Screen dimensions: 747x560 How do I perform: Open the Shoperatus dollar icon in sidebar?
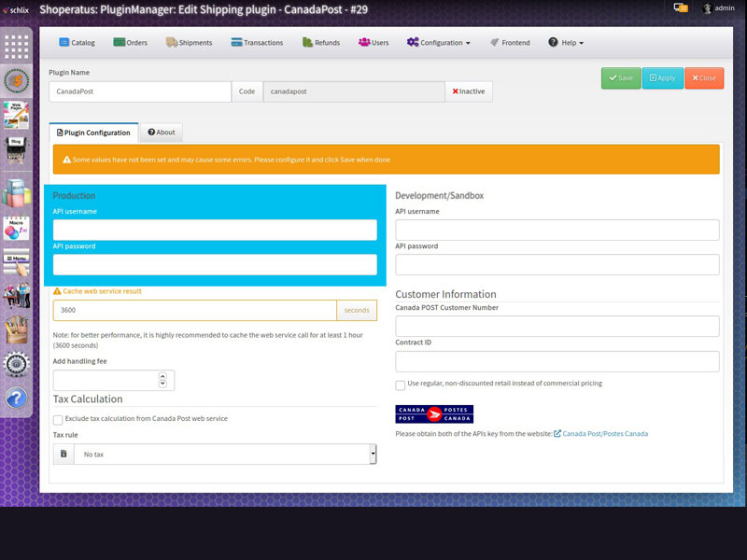[x=17, y=80]
